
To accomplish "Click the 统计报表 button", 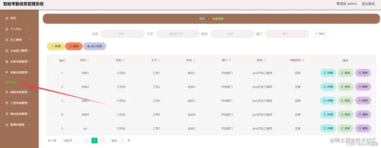I will pyautogui.click(x=95, y=46).
